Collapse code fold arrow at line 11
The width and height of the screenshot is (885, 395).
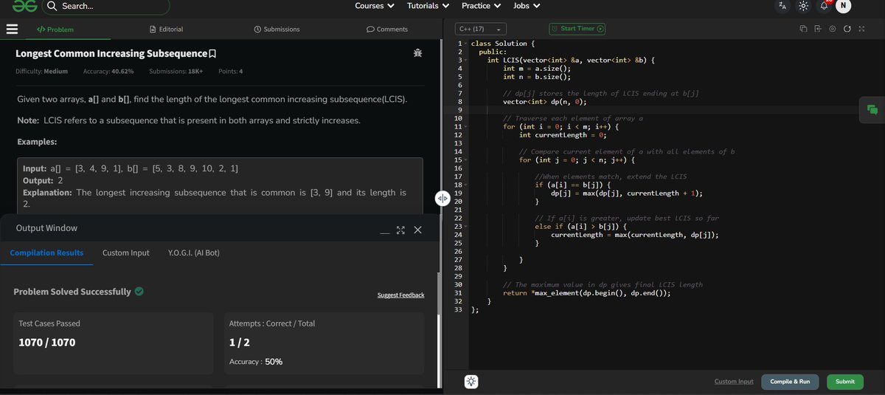point(465,127)
